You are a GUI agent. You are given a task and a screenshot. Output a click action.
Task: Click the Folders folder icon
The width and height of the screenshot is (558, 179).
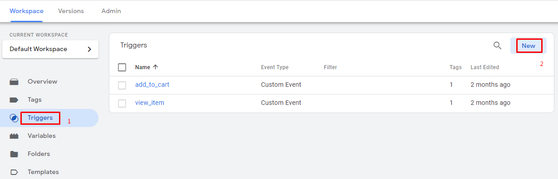point(14,154)
